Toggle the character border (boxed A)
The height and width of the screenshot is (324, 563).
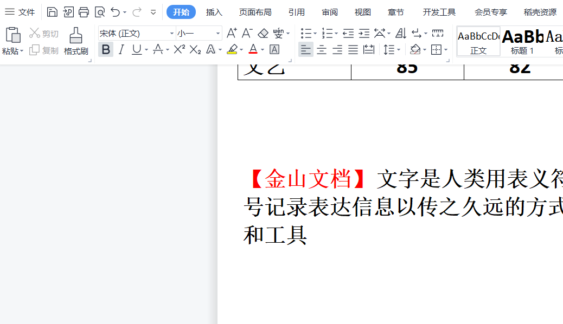[x=274, y=49]
